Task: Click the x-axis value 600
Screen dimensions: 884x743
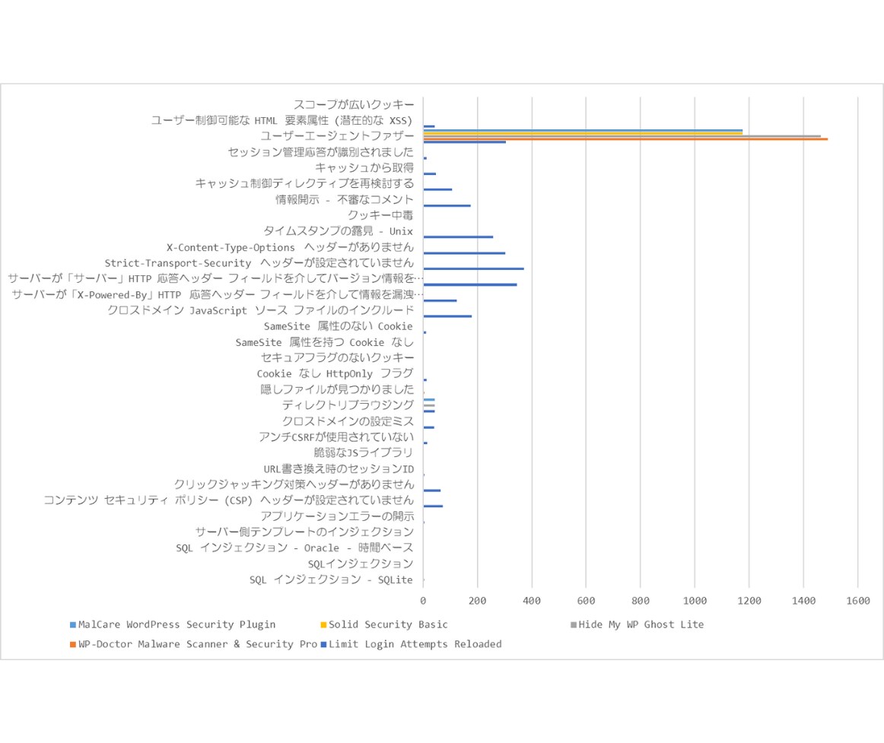Action: click(x=586, y=601)
